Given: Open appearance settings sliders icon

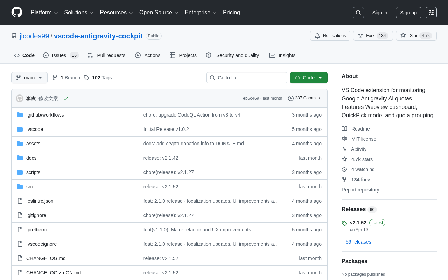Looking at the screenshot, I should [431, 13].
